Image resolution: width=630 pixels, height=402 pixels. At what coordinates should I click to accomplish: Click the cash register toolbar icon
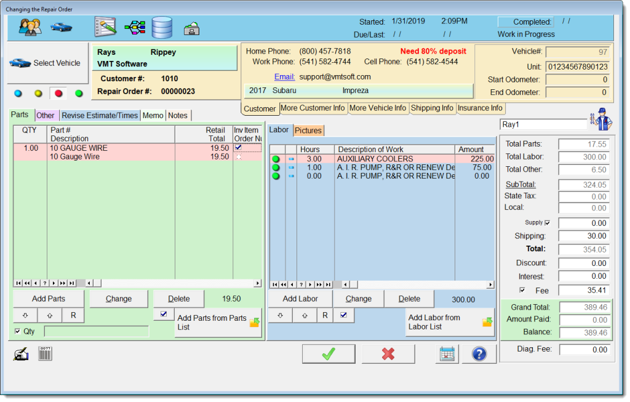pyautogui.click(x=192, y=29)
